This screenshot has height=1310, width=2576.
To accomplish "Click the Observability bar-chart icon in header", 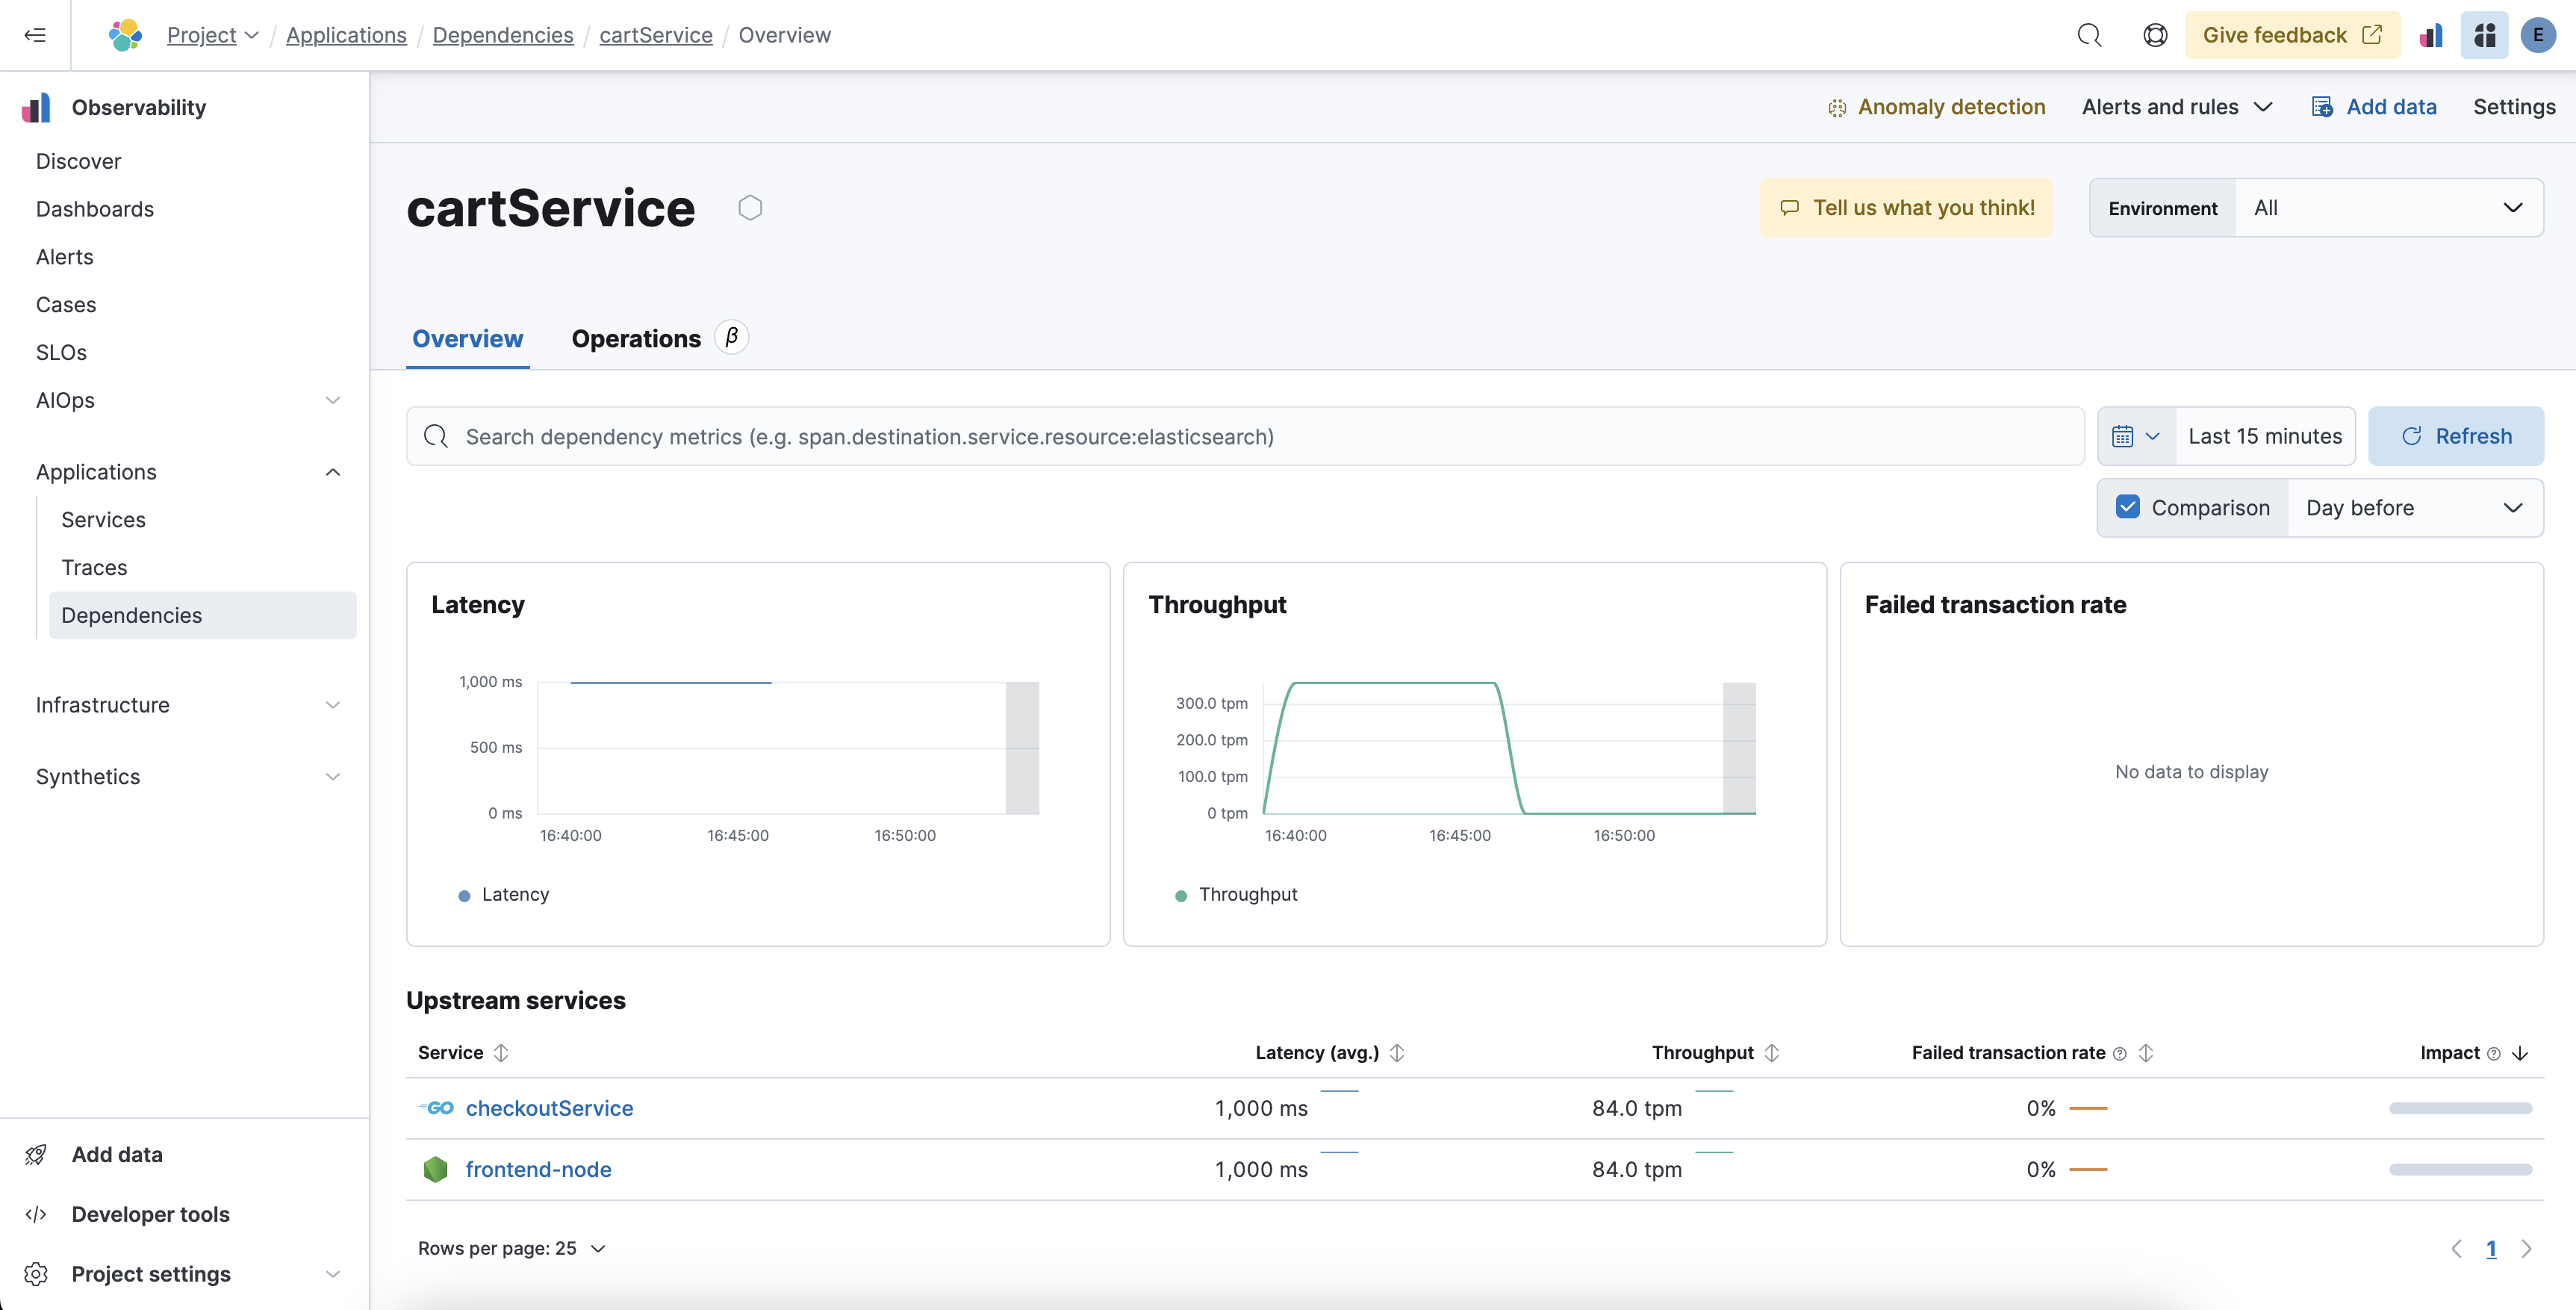I will [x=2431, y=35].
